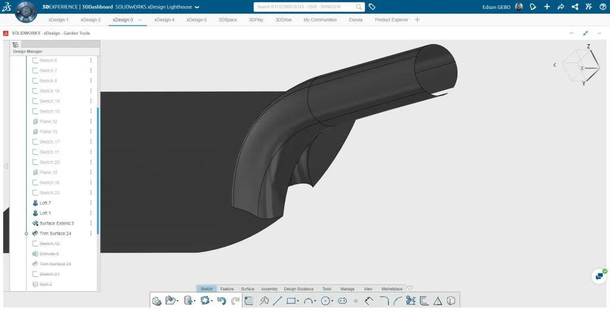Select Trim Surface.24 in Design Manager
The height and width of the screenshot is (311, 610).
click(55, 234)
